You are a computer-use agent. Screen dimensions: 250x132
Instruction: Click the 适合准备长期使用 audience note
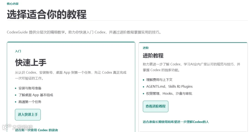pyautogui.click(x=176, y=122)
